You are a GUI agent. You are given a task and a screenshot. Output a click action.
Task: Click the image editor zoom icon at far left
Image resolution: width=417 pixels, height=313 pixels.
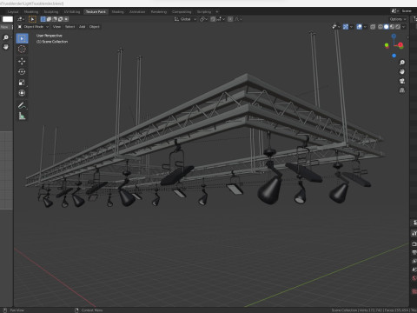[x=6, y=37]
